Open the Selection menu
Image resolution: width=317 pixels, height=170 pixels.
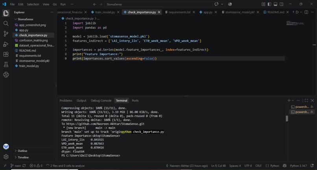click(x=33, y=4)
